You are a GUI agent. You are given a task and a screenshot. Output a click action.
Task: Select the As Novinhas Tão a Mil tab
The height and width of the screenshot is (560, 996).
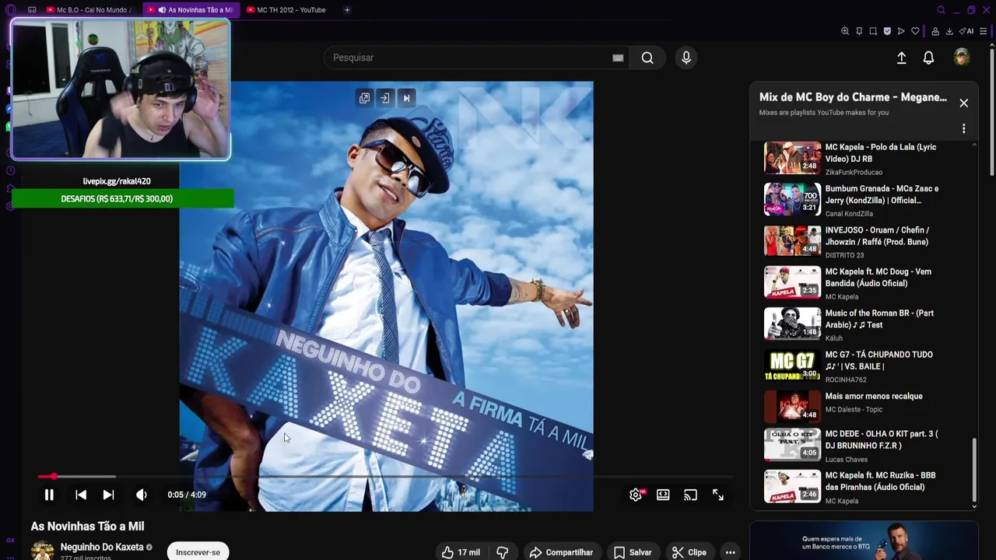[193, 10]
